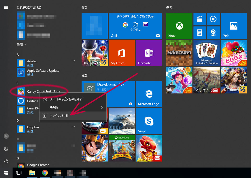Open the Start menu hamburger icon
Viewport: 251px width, 178px height.
tap(6, 8)
